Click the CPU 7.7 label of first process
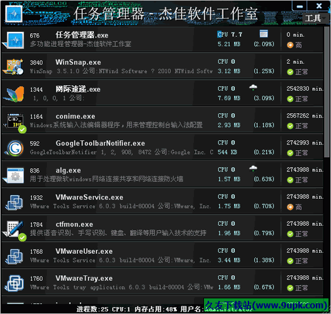 point(230,34)
